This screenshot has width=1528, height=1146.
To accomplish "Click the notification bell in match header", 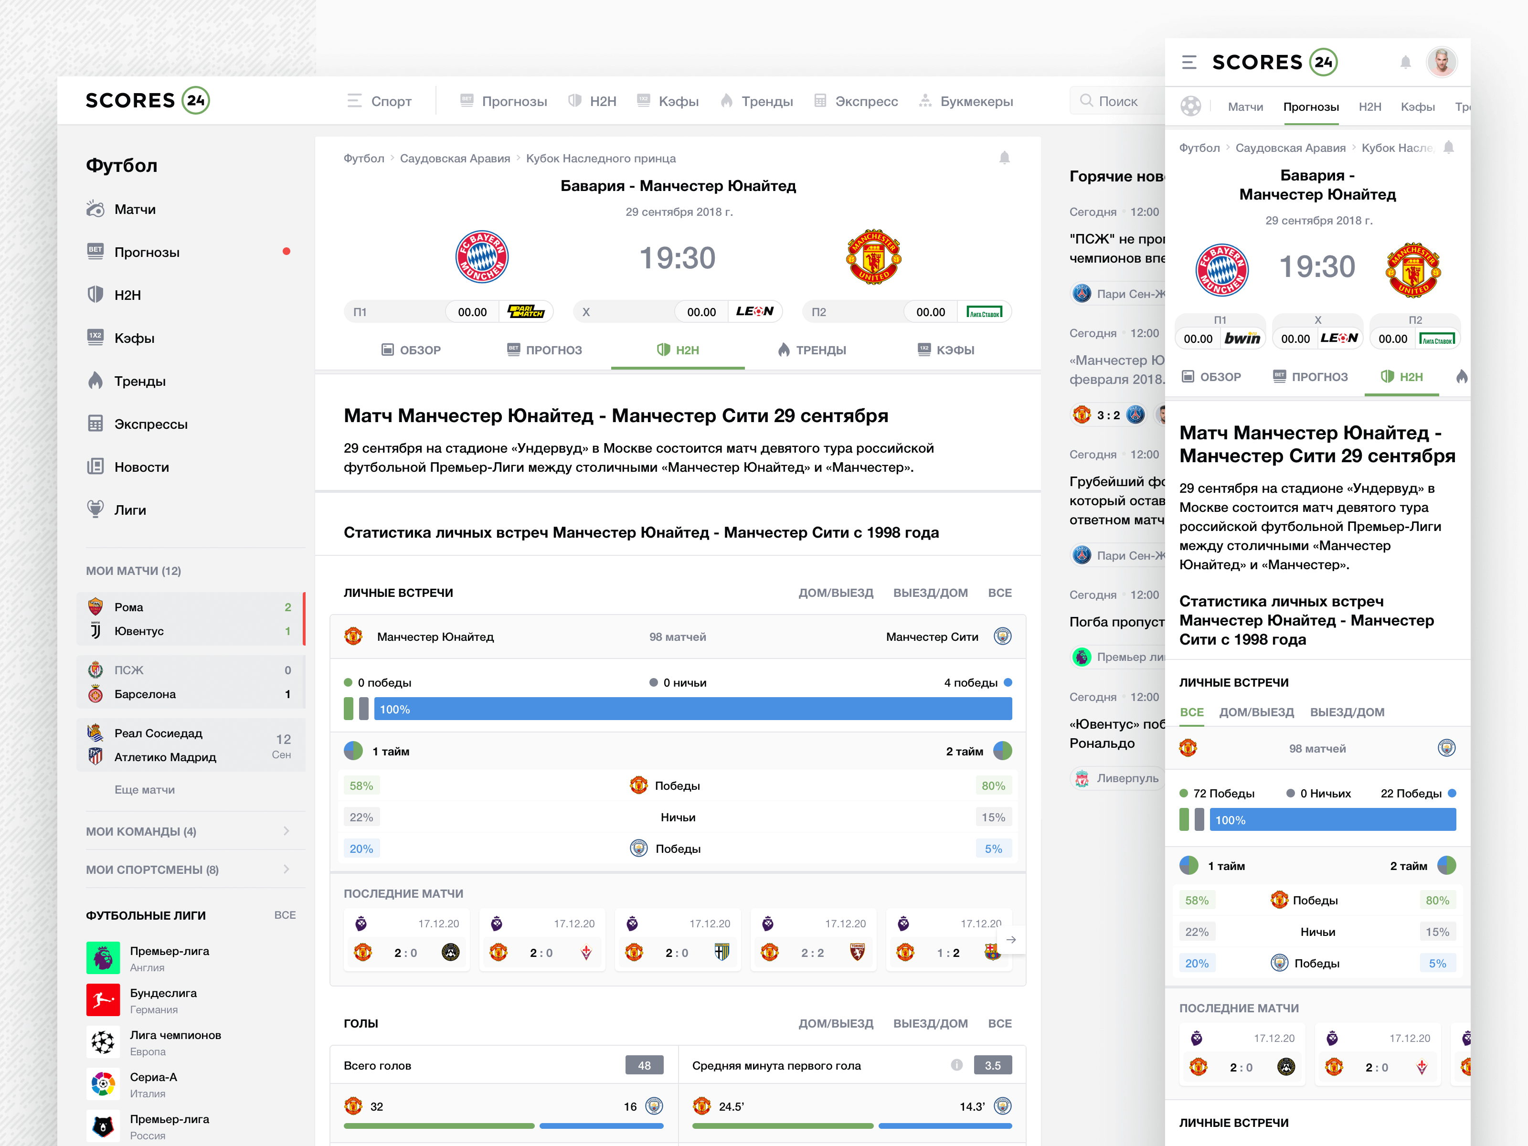I will click(1004, 158).
